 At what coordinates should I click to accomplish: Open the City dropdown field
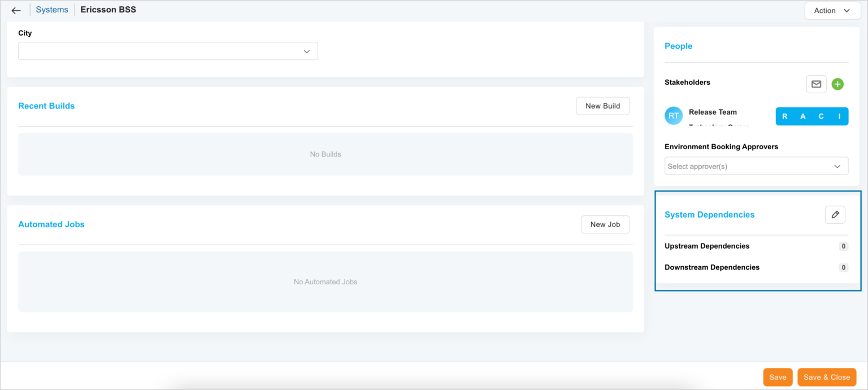168,51
